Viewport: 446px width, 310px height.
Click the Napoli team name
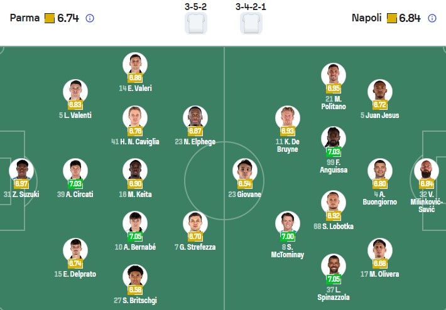tap(366, 18)
